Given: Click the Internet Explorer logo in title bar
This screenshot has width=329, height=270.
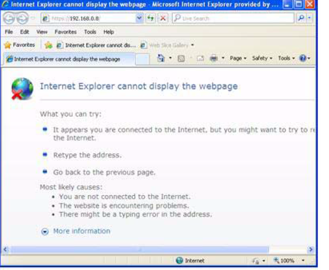Looking at the screenshot, I should coord(5,4).
